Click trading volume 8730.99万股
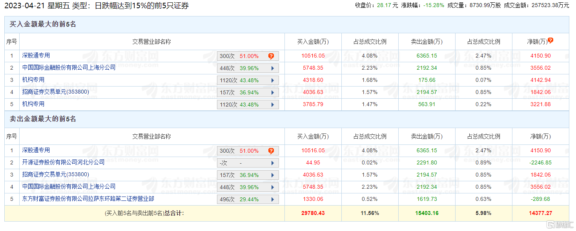 click(x=485, y=5)
